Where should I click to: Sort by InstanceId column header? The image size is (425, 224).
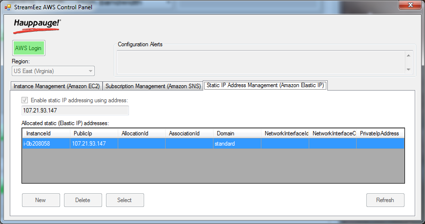pos(46,133)
